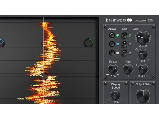Viewport: 159px width, 119px height.
Task: Click the 1 L Pan value
Action: pyautogui.click(x=128, y=76)
